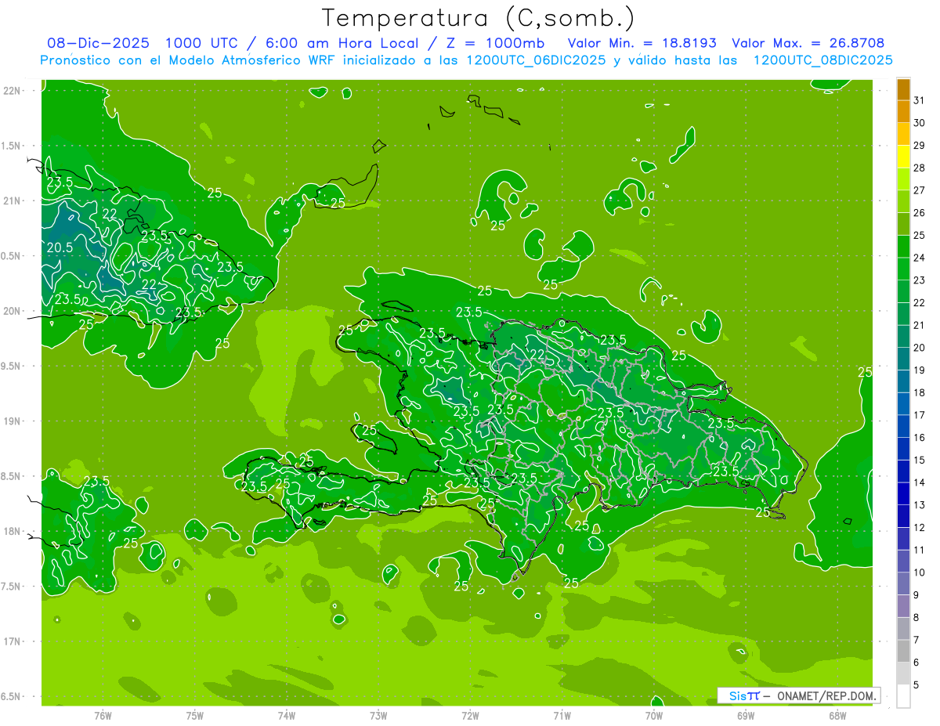940x726 pixels.
Task: Click the "17N" latitude label
Action: click(x=13, y=641)
